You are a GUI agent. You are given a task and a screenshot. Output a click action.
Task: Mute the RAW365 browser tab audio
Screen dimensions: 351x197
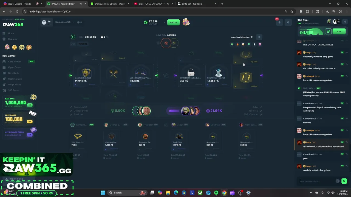click(81, 4)
